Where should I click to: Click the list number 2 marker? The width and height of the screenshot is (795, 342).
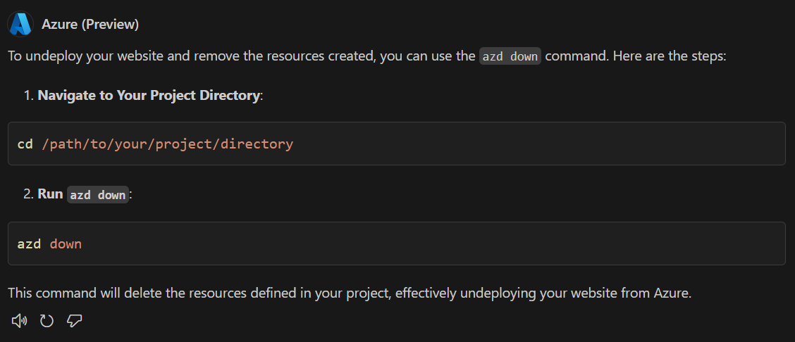coord(28,194)
